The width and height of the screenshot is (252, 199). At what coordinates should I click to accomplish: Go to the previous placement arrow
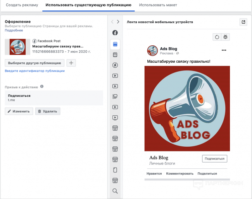coord(112,22)
